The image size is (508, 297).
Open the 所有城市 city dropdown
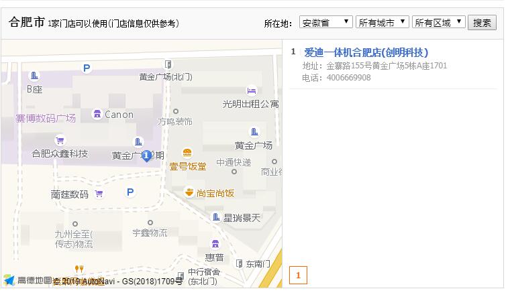pos(383,22)
